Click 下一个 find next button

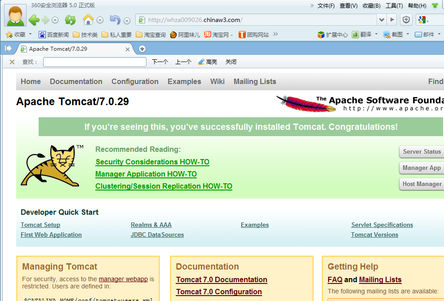(160, 62)
